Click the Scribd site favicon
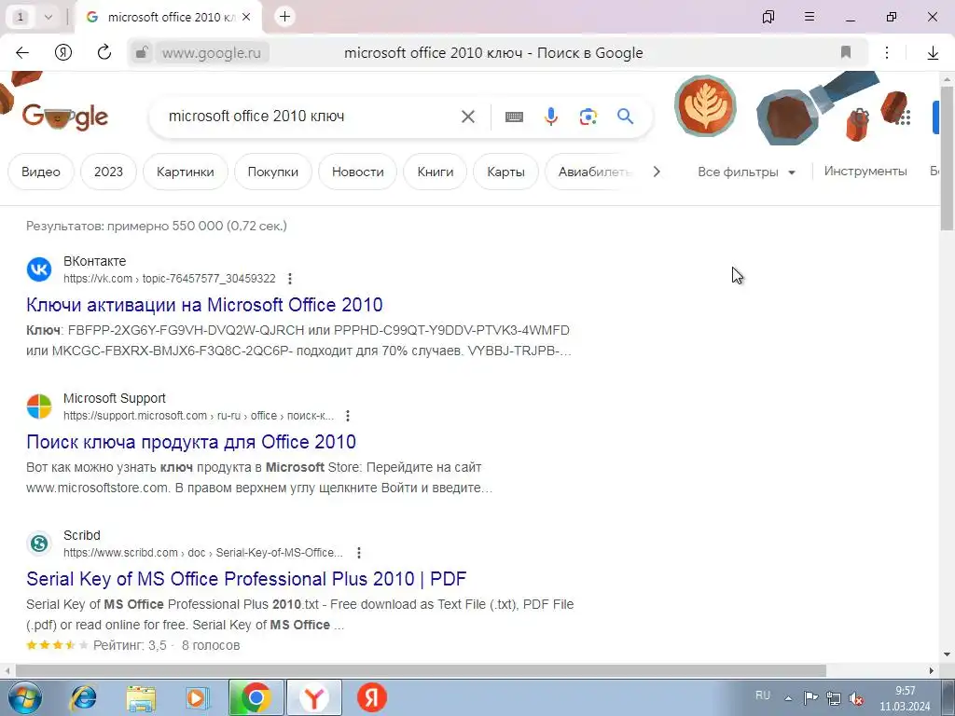This screenshot has width=955, height=716. (x=39, y=544)
